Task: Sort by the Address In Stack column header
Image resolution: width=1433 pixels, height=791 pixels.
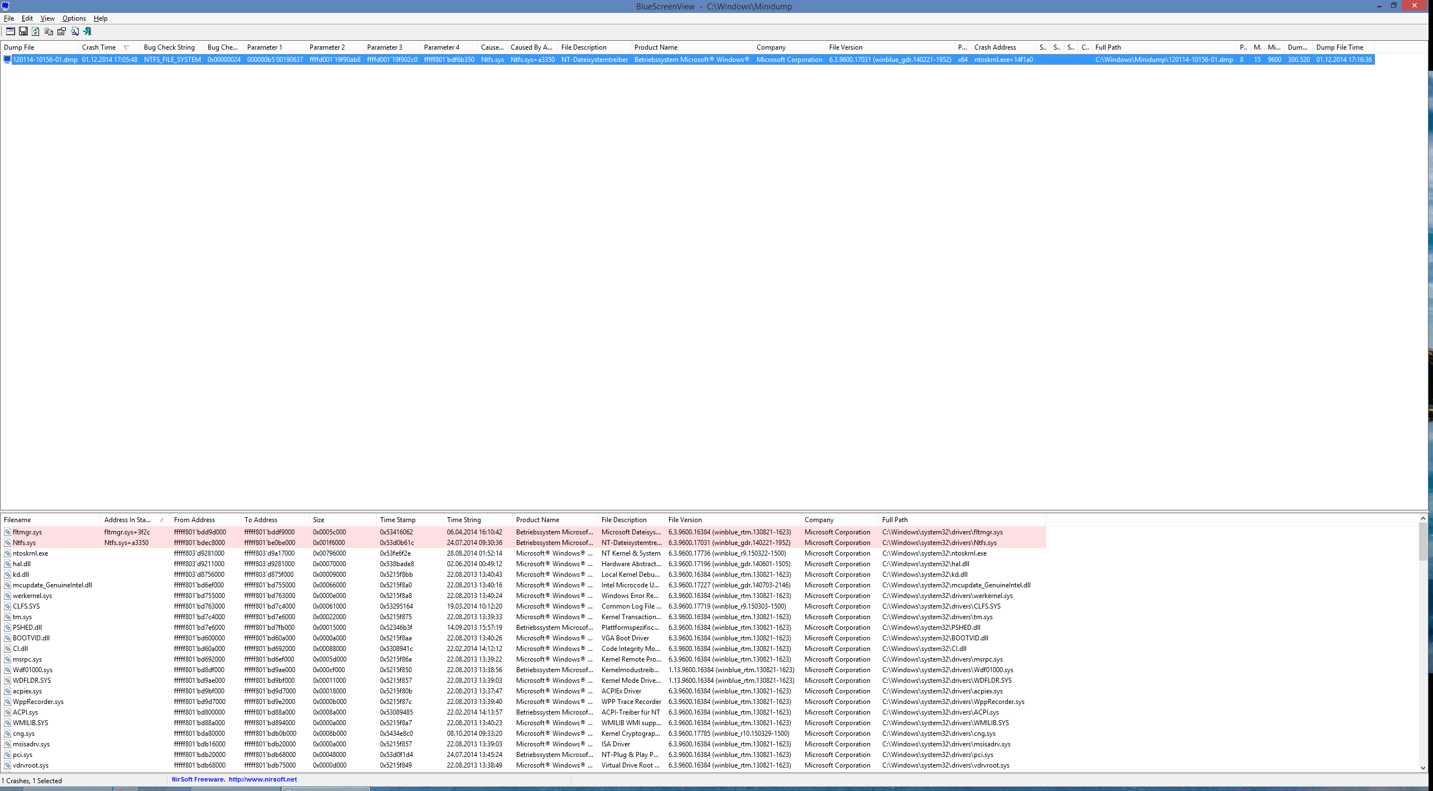Action: [x=127, y=520]
